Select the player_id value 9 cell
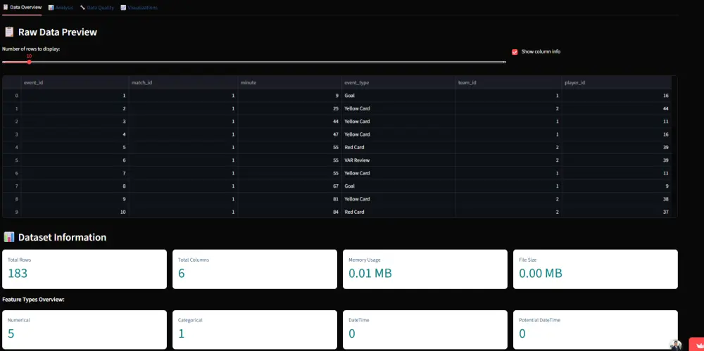Screen dimensions: 704x351 coord(617,186)
